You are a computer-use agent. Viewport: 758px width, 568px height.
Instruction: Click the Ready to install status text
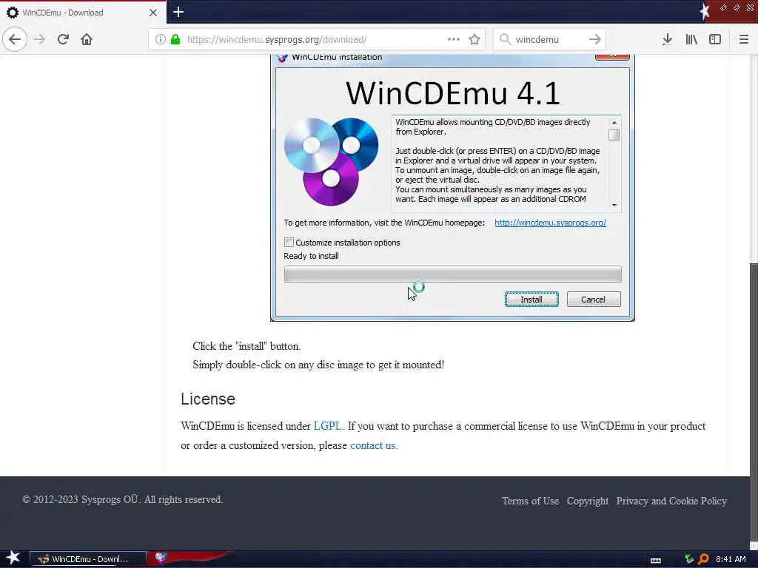(x=311, y=256)
